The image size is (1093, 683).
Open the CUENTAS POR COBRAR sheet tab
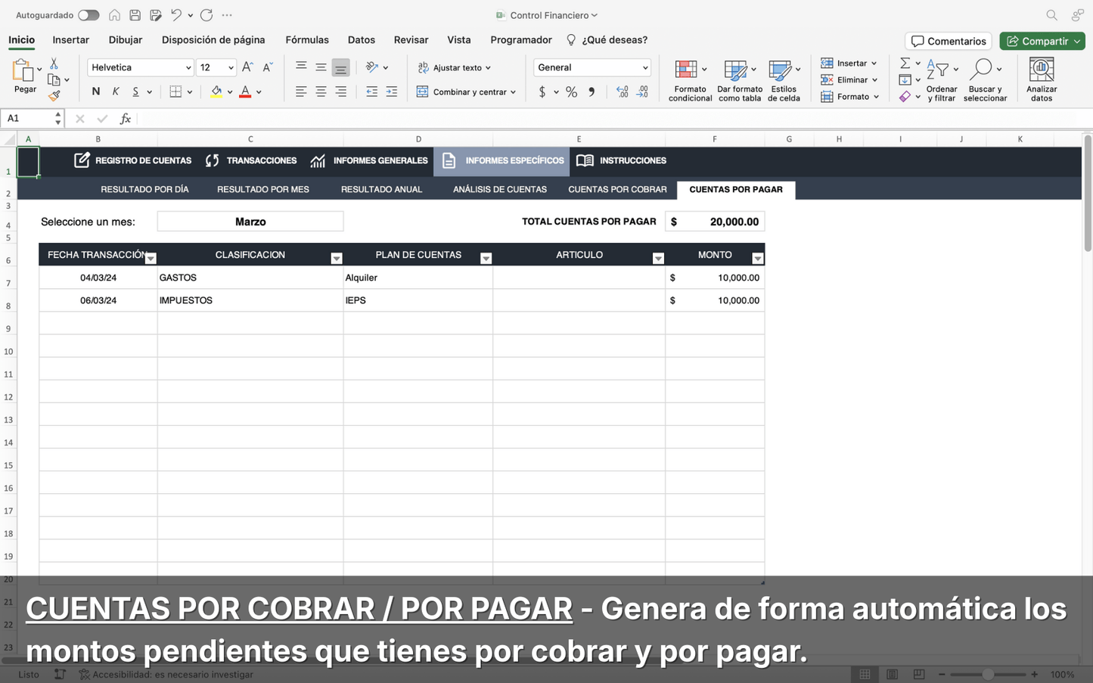click(617, 189)
